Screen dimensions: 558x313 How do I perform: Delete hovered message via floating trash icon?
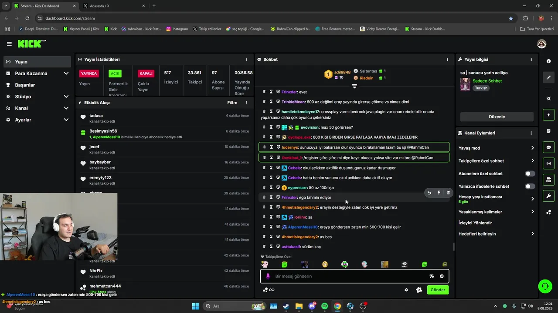tap(448, 193)
